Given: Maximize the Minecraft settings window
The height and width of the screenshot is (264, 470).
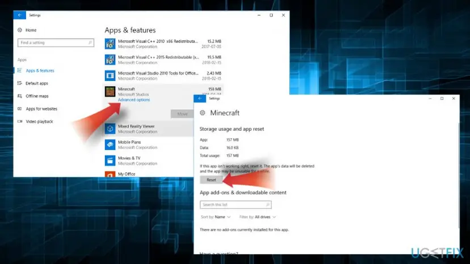Looking at the screenshot, I should (442, 98).
